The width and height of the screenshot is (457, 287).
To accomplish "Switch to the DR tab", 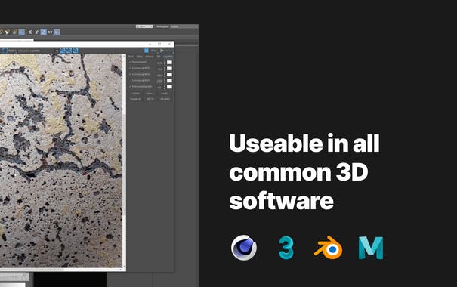I will pos(159,57).
